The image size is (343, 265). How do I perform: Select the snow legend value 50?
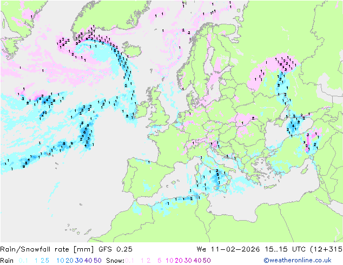click(x=207, y=261)
